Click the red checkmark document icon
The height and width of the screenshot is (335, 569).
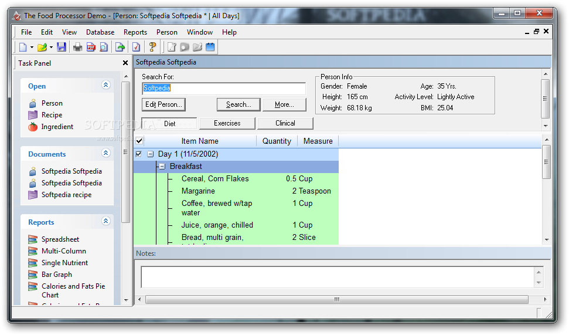(136, 47)
